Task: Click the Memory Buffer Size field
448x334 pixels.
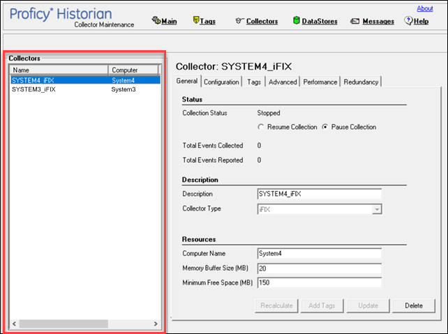Action: (x=320, y=268)
